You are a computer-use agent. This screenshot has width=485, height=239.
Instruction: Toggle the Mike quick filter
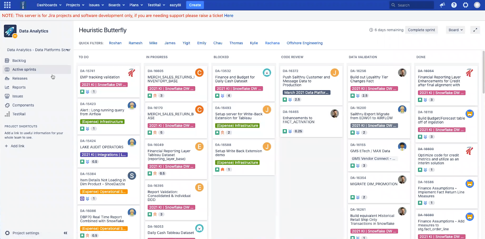click(153, 43)
